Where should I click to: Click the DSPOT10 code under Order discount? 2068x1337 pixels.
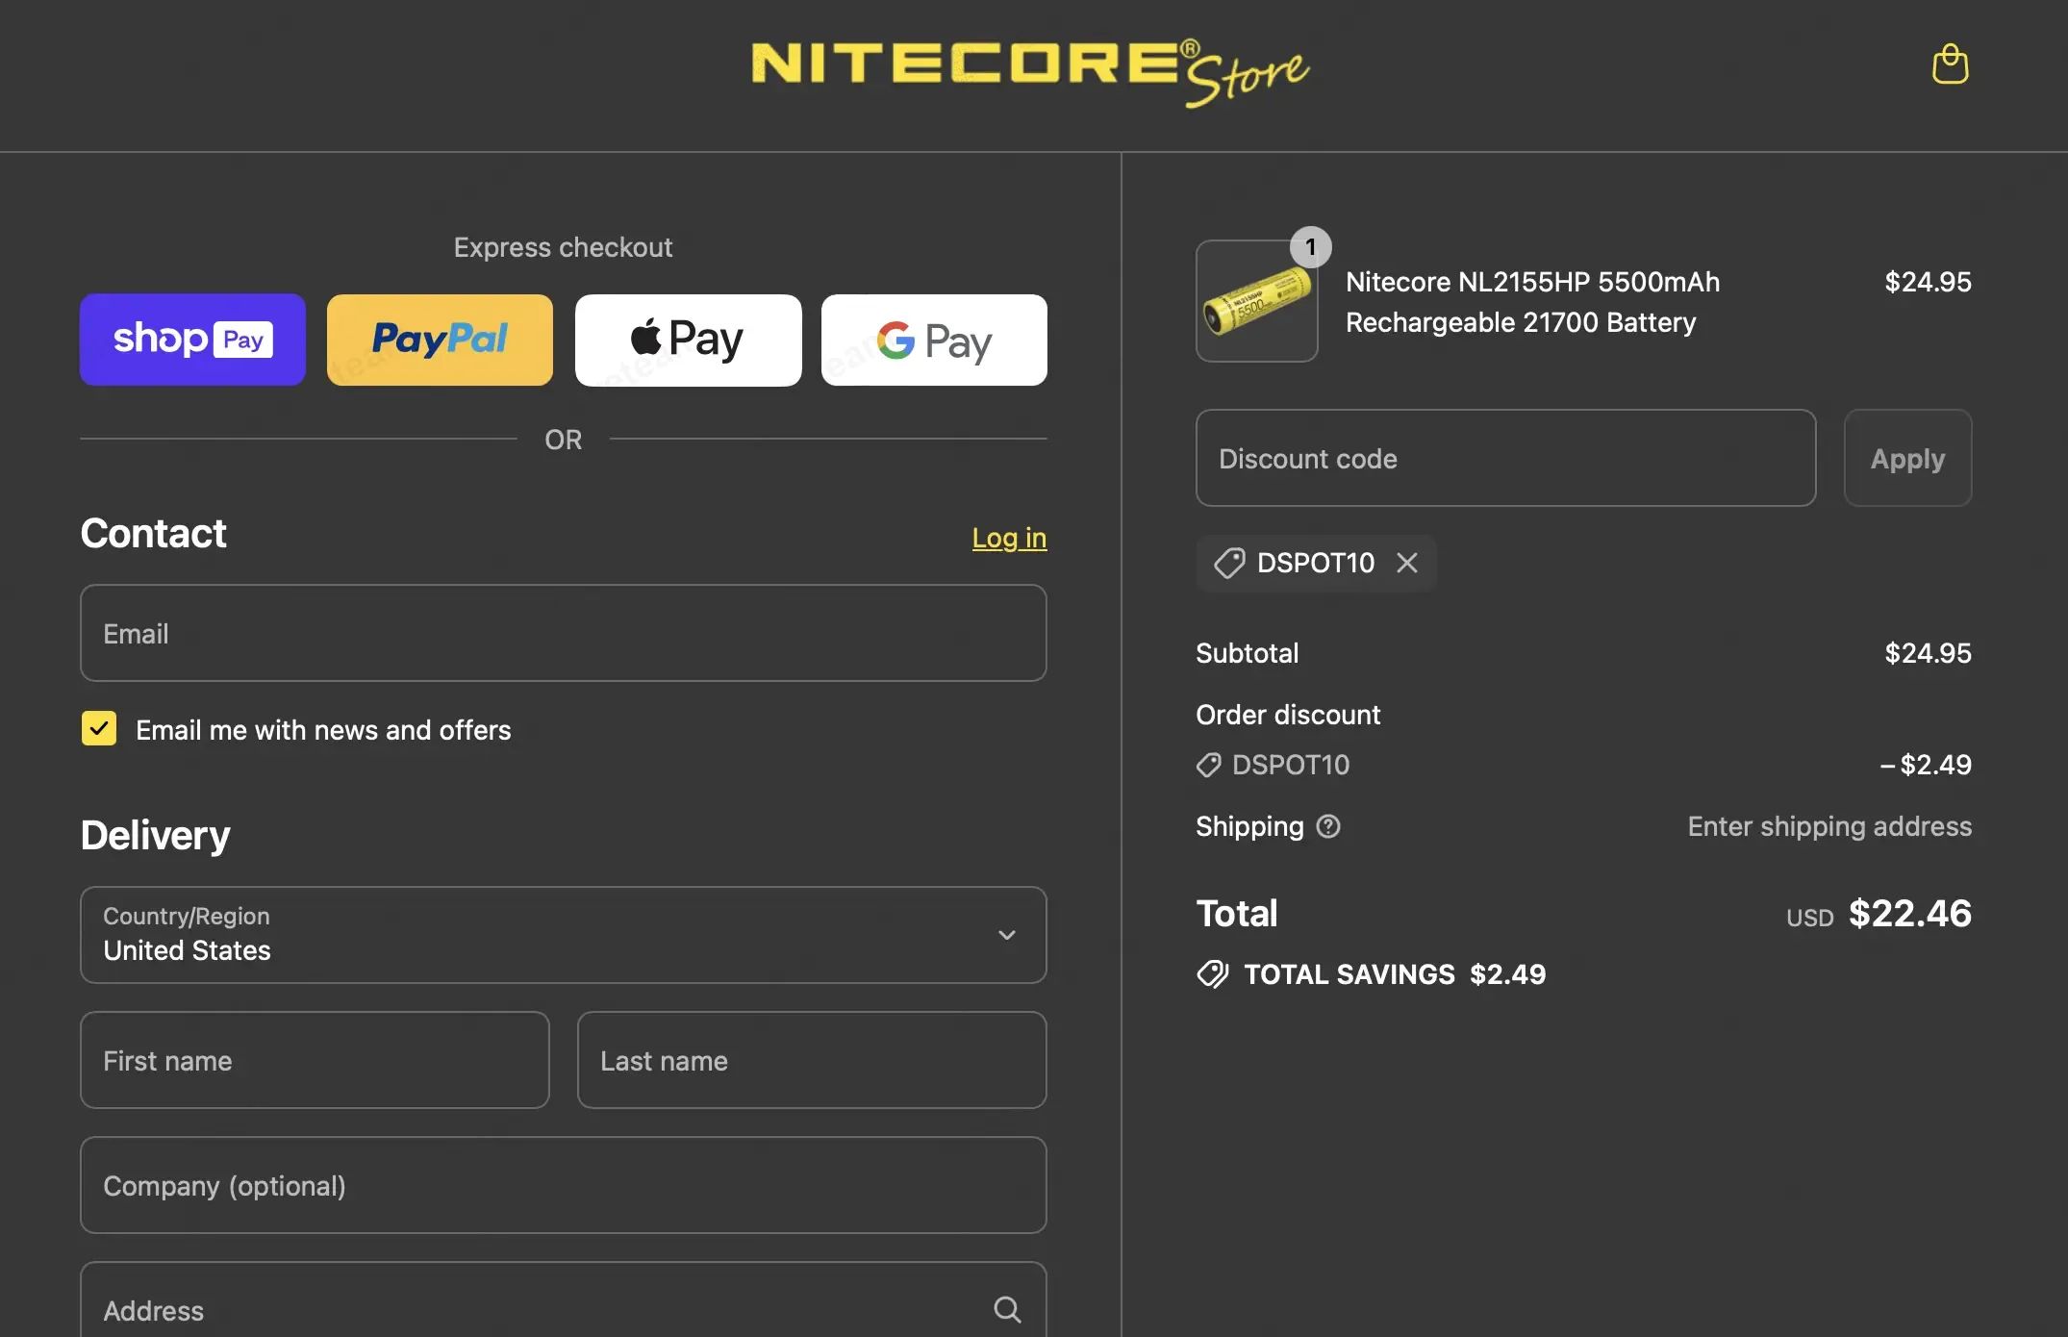click(x=1291, y=765)
